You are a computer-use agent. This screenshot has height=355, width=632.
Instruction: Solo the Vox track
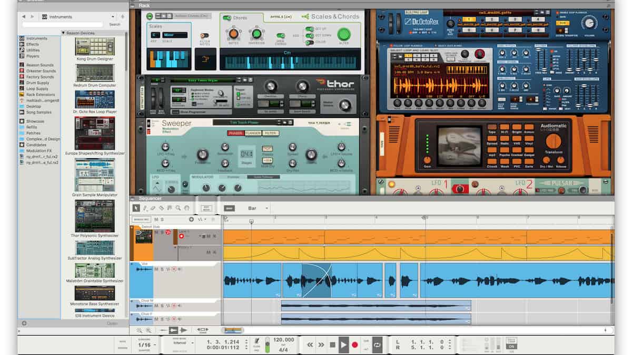[162, 269]
